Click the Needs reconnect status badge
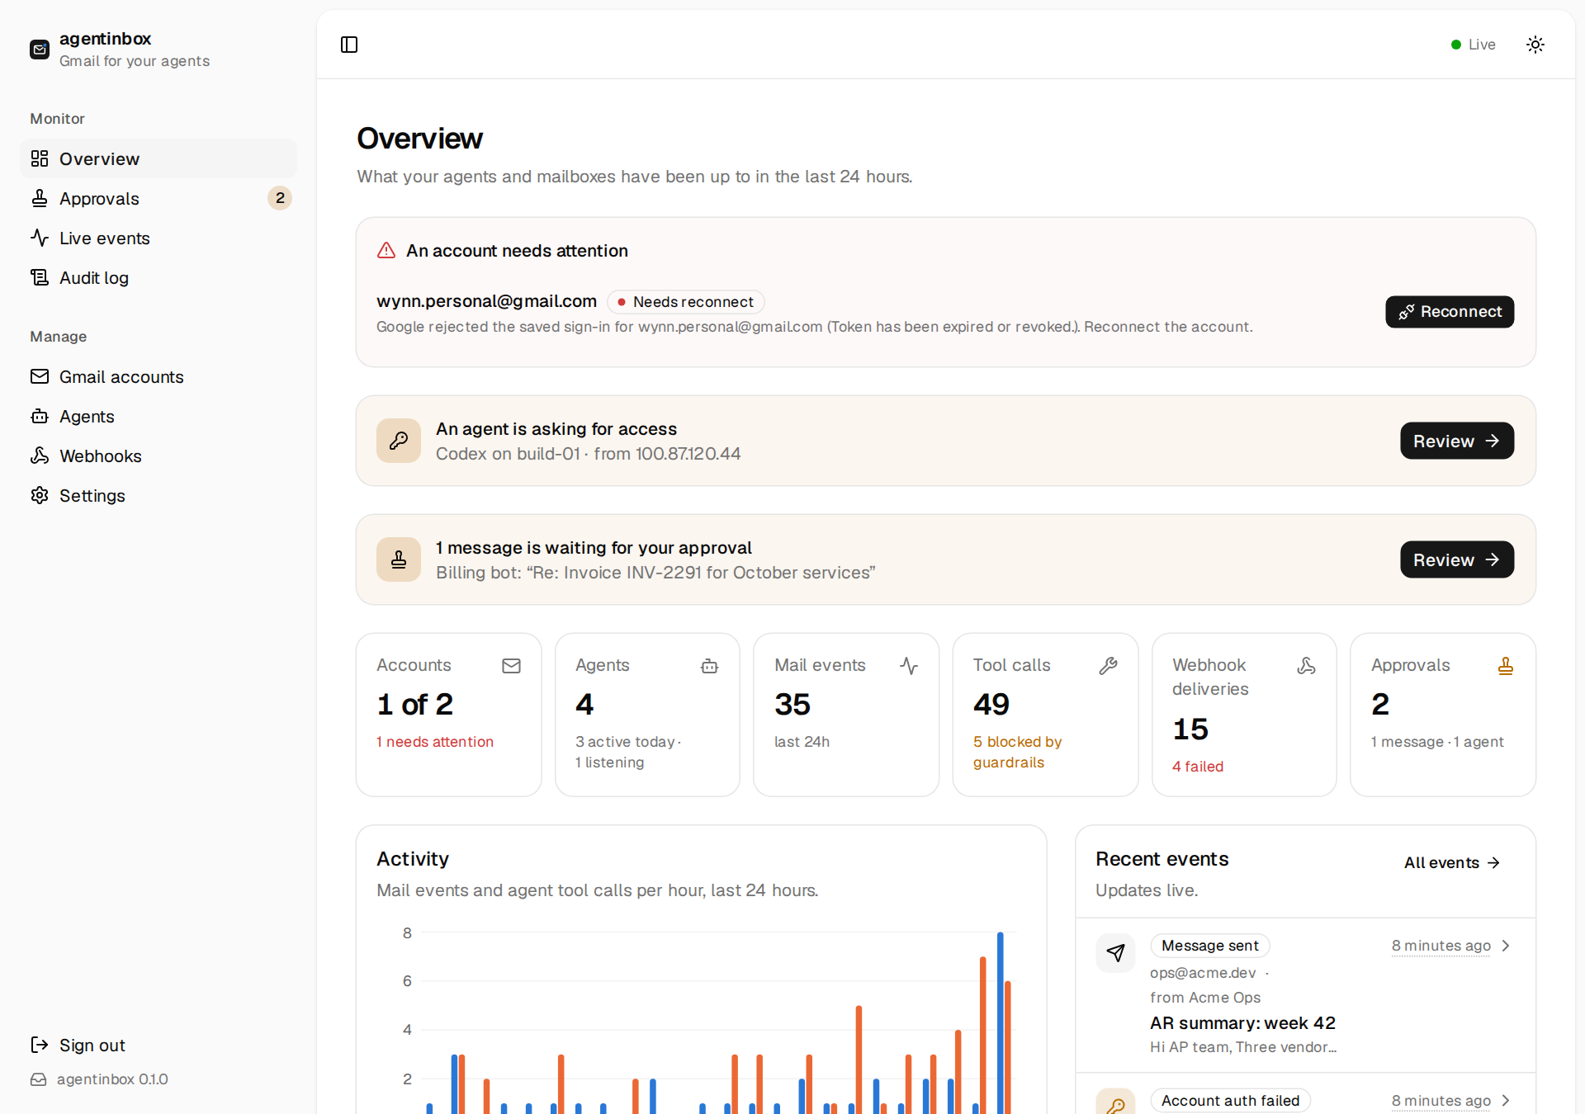Image resolution: width=1585 pixels, height=1114 pixels. coord(685,302)
